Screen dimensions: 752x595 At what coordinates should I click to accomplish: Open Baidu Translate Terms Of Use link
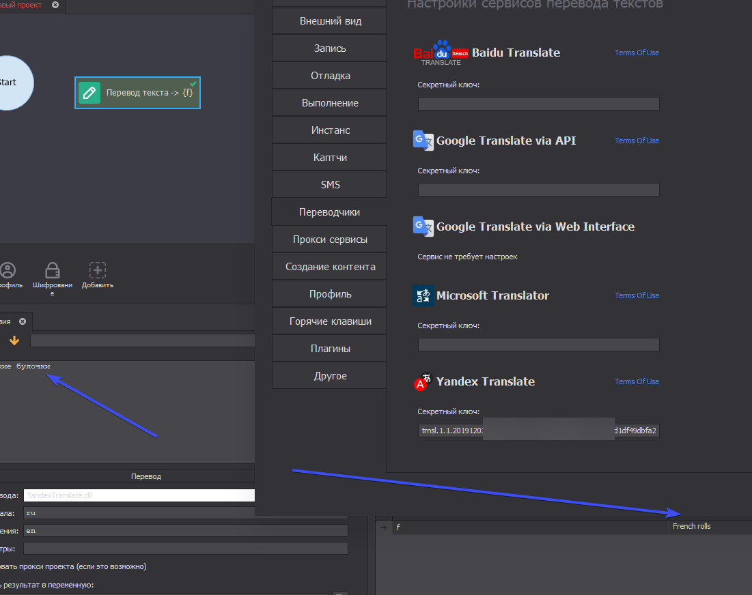(x=637, y=53)
